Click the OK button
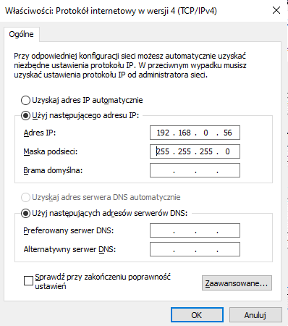 coord(197,315)
